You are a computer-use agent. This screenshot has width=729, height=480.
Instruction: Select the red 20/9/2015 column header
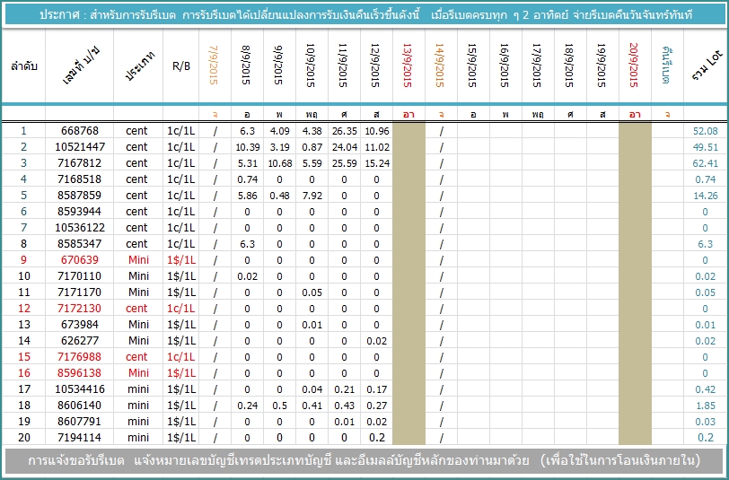pos(634,65)
